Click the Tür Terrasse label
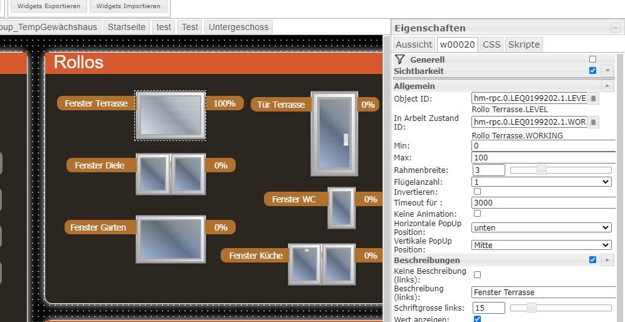The image size is (625, 322). point(281,105)
